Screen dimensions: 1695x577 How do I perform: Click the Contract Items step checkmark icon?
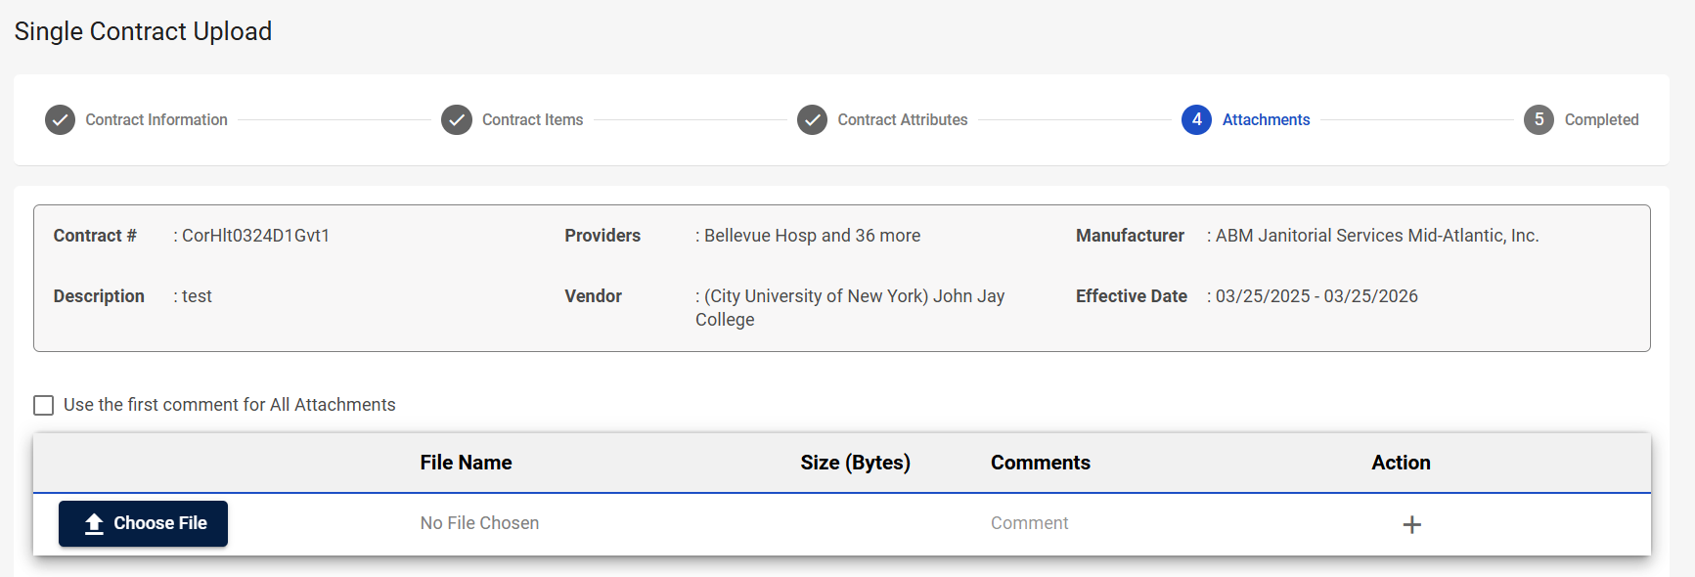coord(457,120)
